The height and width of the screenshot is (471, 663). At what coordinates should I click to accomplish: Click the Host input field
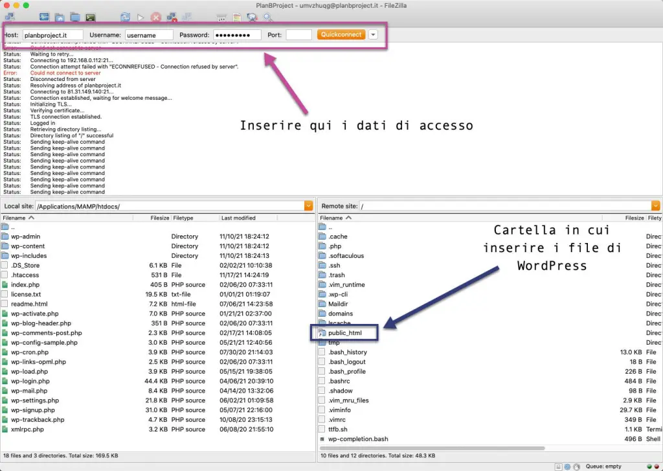pyautogui.click(x=52, y=35)
